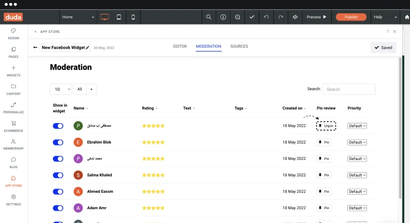Open the help question mark in App Store panel
This screenshot has width=410, height=223.
(387, 31)
